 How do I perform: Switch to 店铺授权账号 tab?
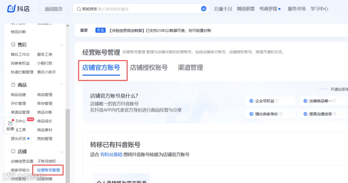click(149, 67)
